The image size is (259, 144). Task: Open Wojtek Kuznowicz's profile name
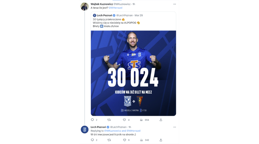[102, 4]
